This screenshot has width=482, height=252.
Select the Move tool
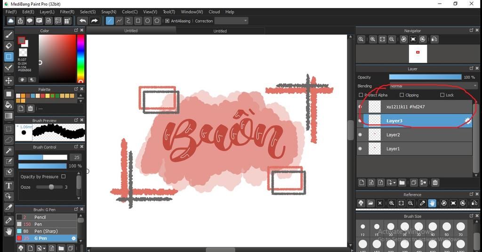[x=8, y=81]
